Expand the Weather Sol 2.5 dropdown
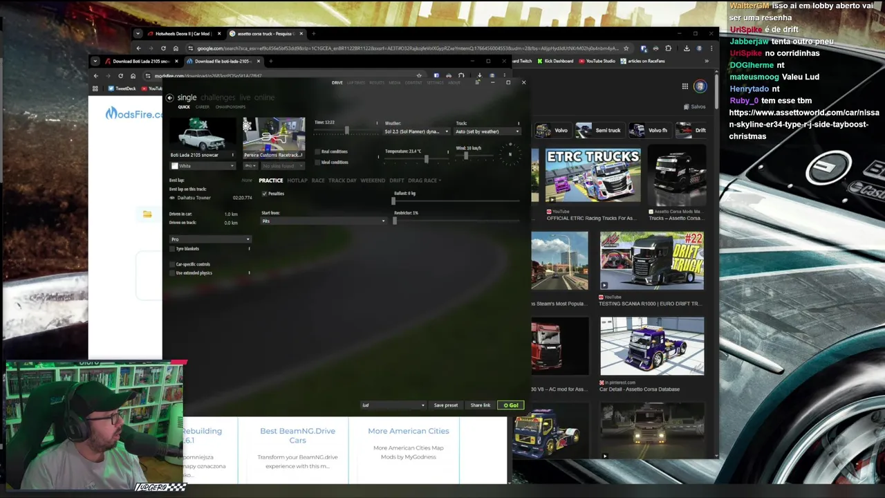The width and height of the screenshot is (885, 498). tap(416, 131)
